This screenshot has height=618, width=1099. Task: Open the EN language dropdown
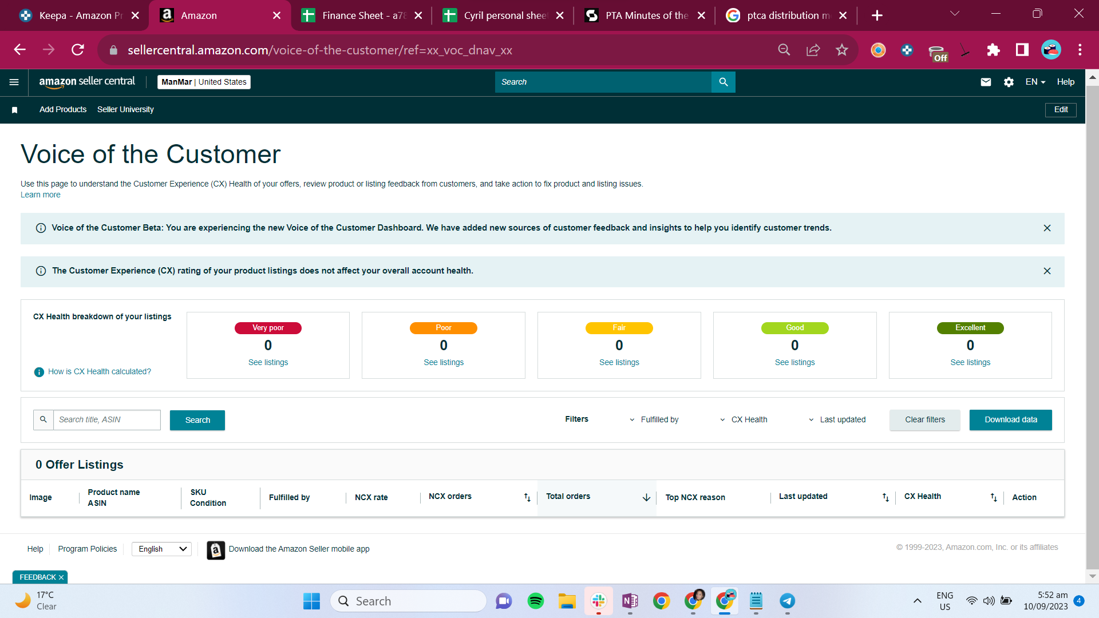tap(1035, 82)
